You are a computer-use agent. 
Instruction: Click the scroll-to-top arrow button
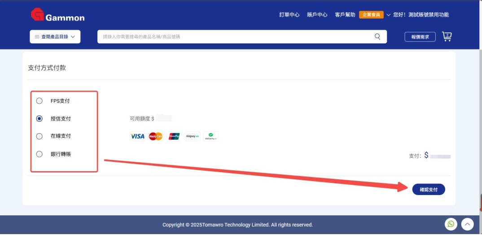(468, 224)
